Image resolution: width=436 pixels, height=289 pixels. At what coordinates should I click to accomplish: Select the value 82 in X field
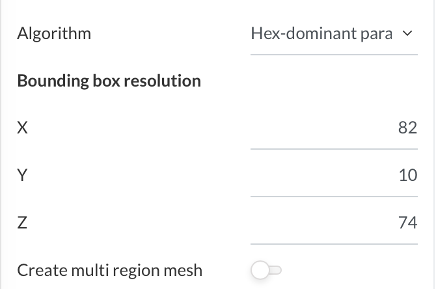(x=407, y=128)
